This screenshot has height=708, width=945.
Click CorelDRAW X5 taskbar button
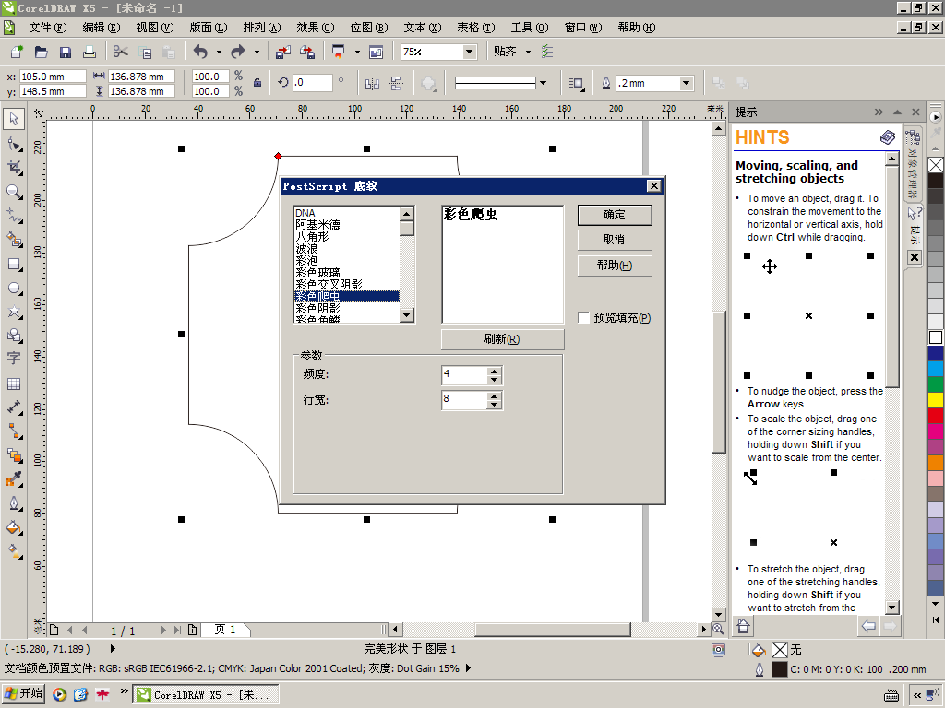205,694
